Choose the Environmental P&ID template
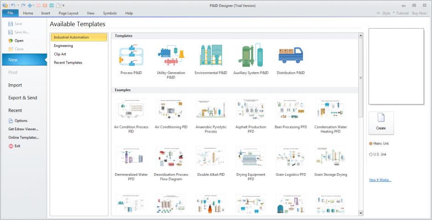 pos(211,59)
